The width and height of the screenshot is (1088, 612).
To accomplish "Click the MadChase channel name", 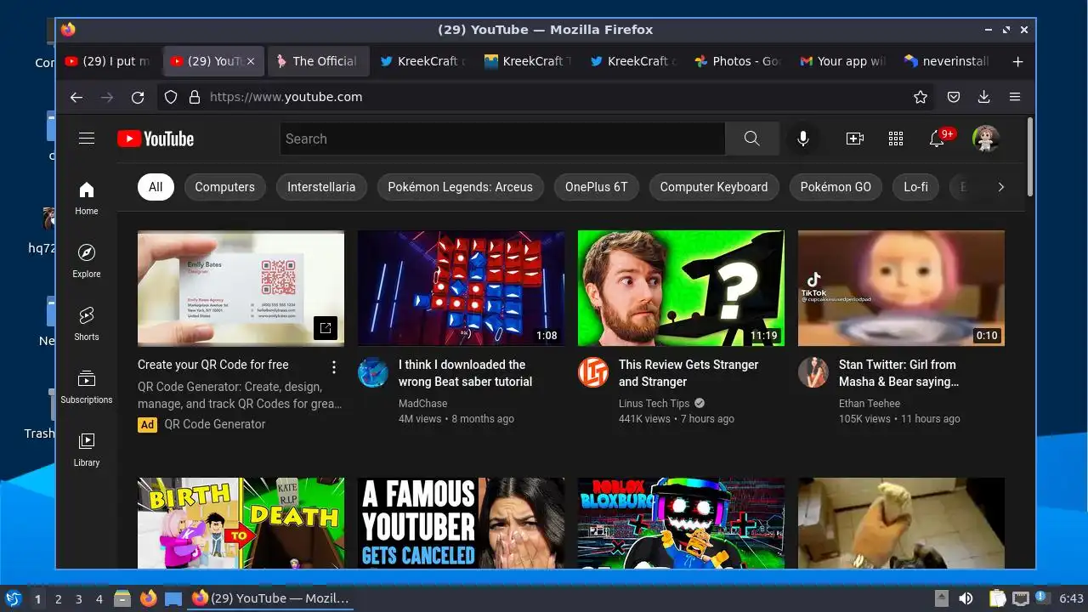I will [423, 404].
